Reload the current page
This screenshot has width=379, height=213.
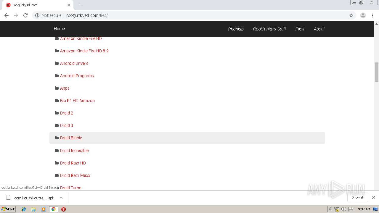pos(25,15)
